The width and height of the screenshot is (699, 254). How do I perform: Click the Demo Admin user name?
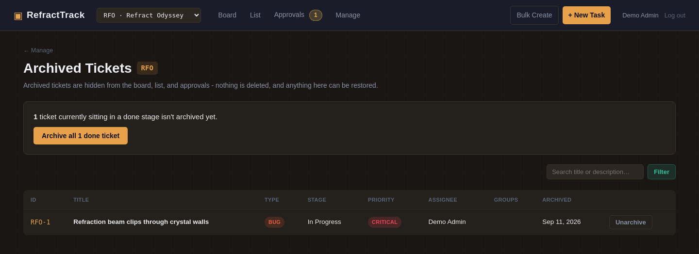pos(640,15)
